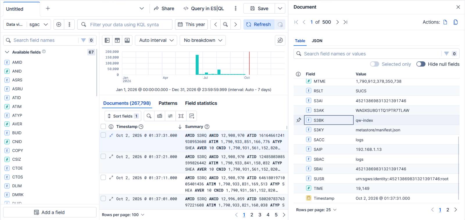Step the time range forward

click(235, 24)
